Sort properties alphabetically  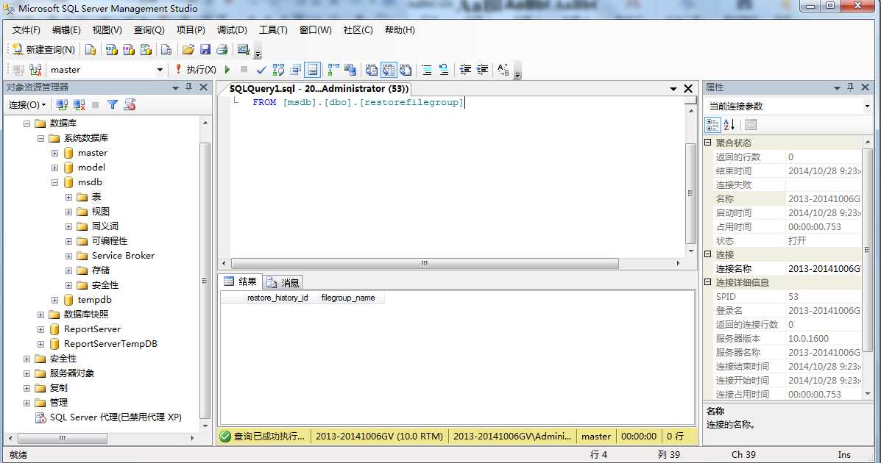click(x=729, y=125)
